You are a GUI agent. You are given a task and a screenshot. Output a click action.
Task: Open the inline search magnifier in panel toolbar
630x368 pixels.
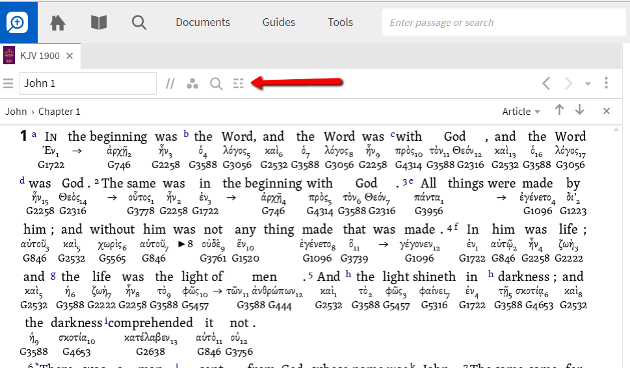point(216,84)
